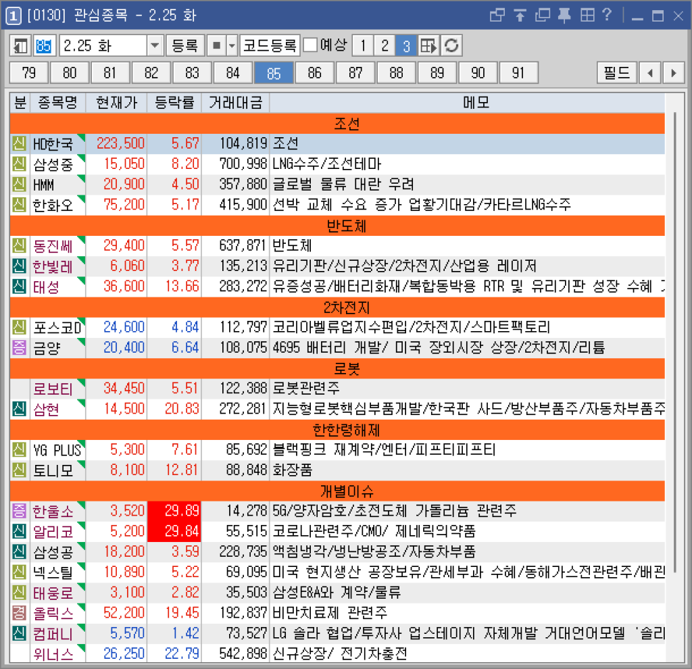Click the 223,500 price for HD한국
The image size is (692, 669).
tap(120, 143)
